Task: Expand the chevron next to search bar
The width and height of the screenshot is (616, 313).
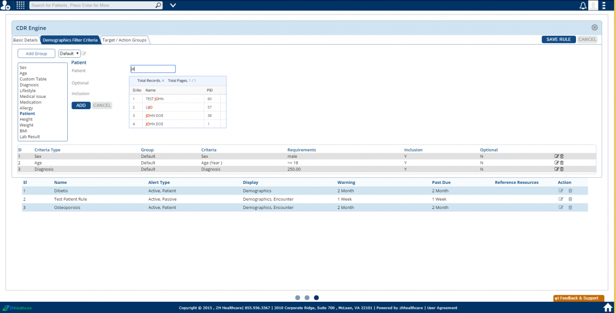Action: [172, 6]
